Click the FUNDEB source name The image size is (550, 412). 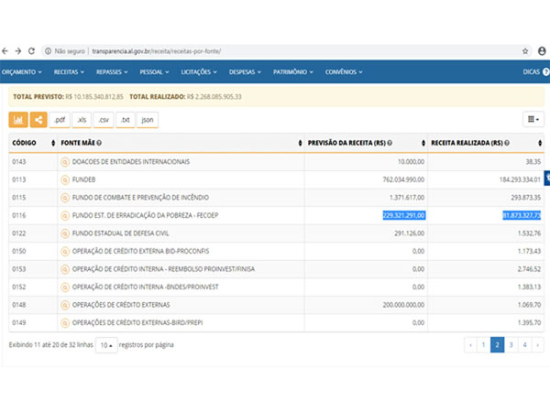(83, 179)
